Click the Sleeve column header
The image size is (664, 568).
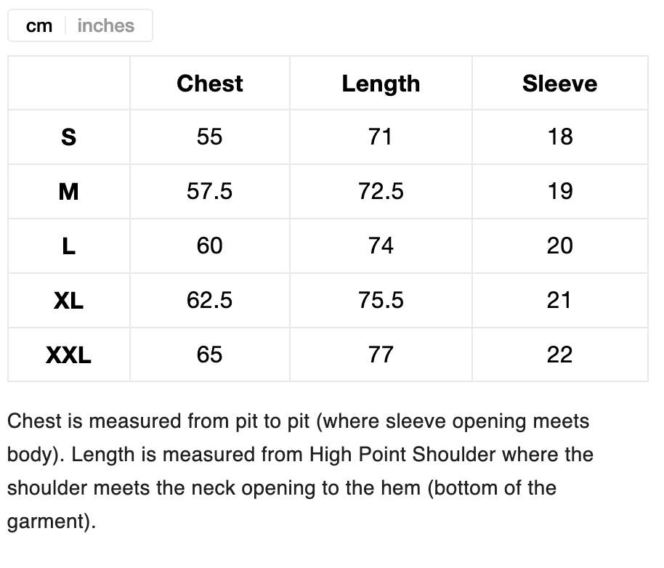pos(559,84)
